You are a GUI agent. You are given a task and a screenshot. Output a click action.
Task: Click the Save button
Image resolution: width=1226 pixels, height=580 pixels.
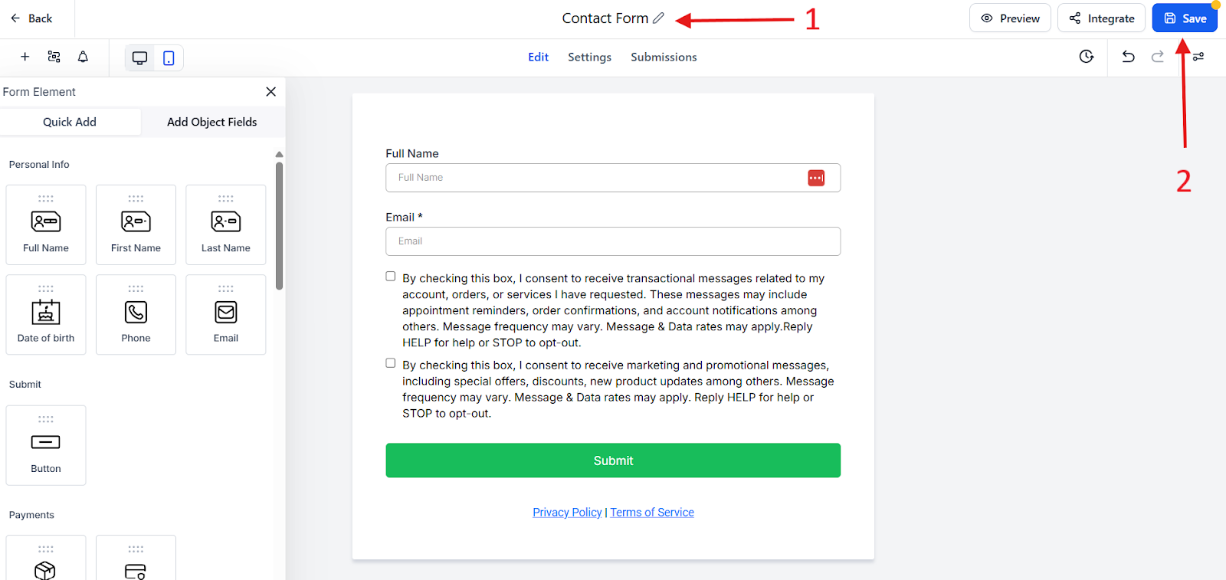tap(1184, 18)
